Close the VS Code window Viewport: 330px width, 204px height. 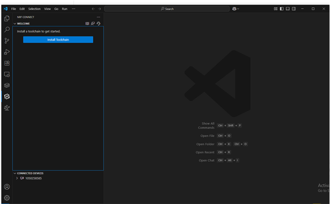pos(324,9)
